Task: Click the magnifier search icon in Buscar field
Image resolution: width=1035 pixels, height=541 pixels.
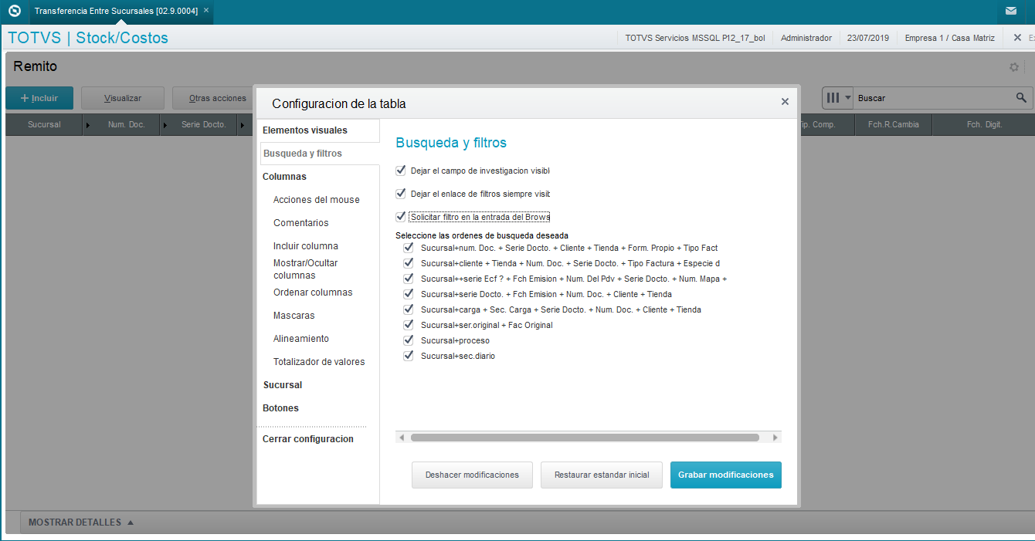Action: (x=1021, y=98)
